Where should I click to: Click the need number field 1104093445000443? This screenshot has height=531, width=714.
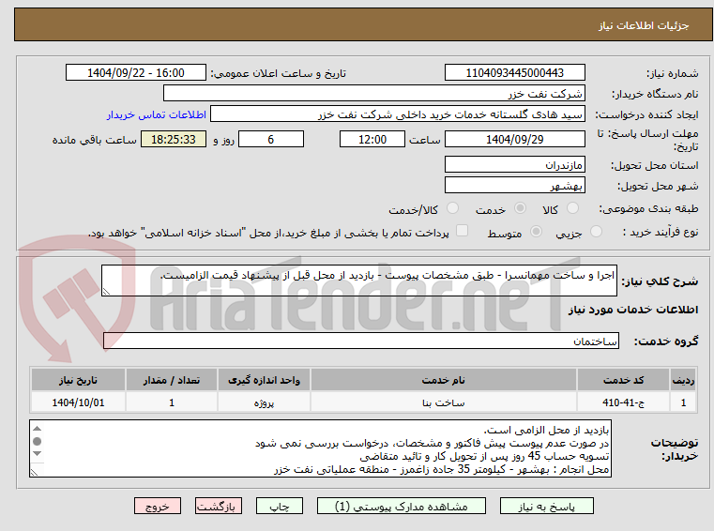tap(514, 73)
